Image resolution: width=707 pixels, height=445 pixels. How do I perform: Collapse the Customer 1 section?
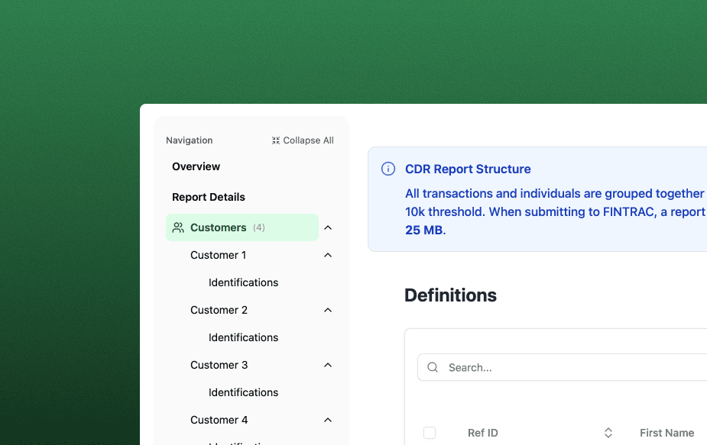coord(327,255)
